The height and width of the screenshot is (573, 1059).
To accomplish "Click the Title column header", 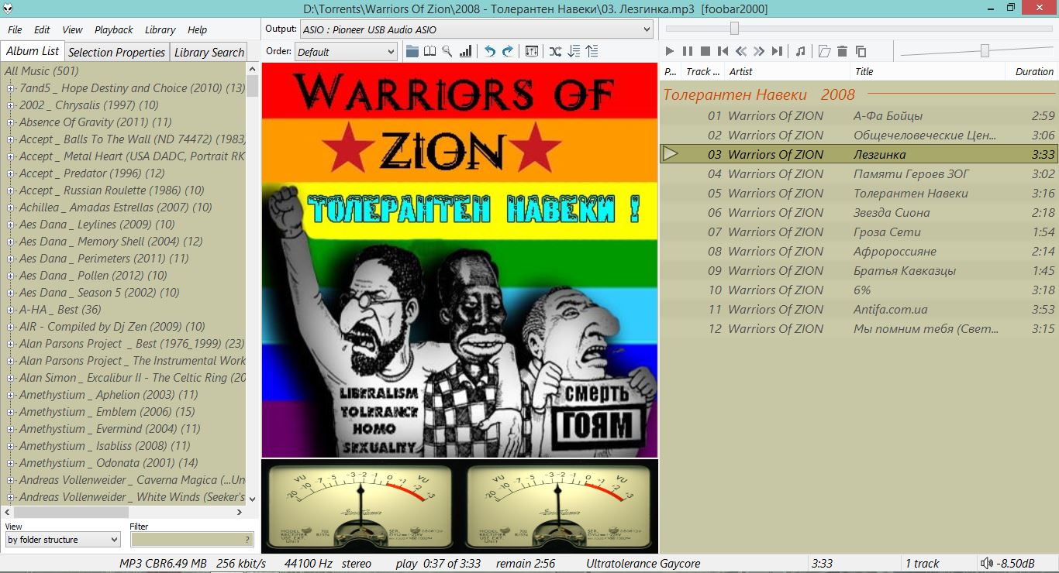I will coord(929,71).
